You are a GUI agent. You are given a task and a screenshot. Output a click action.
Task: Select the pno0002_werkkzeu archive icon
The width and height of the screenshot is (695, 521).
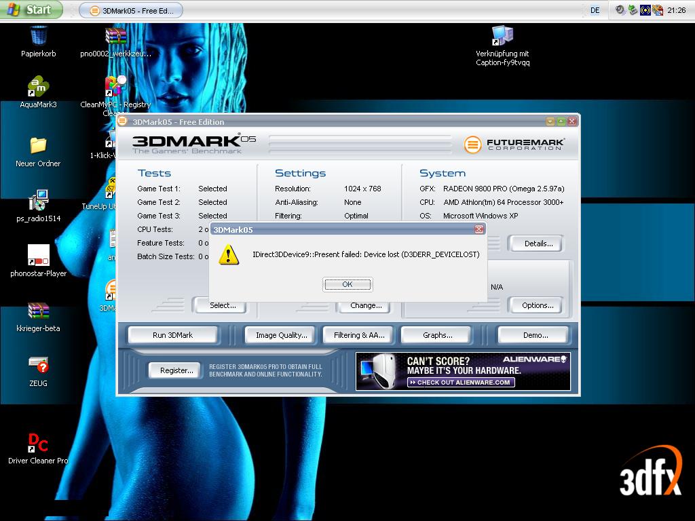[x=115, y=35]
